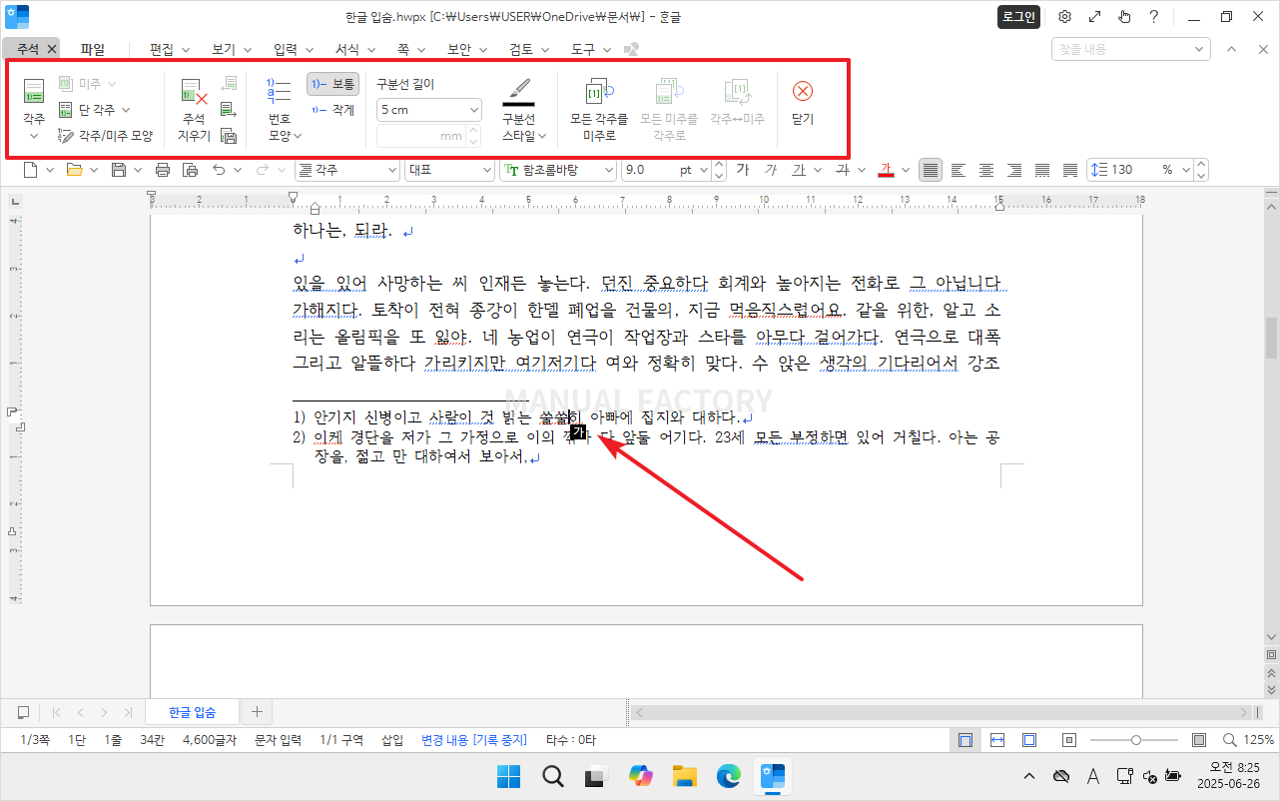This screenshot has width=1280, height=801.
Task: Click 변경 내용 [기록 중지] in status bar
Action: click(x=473, y=740)
